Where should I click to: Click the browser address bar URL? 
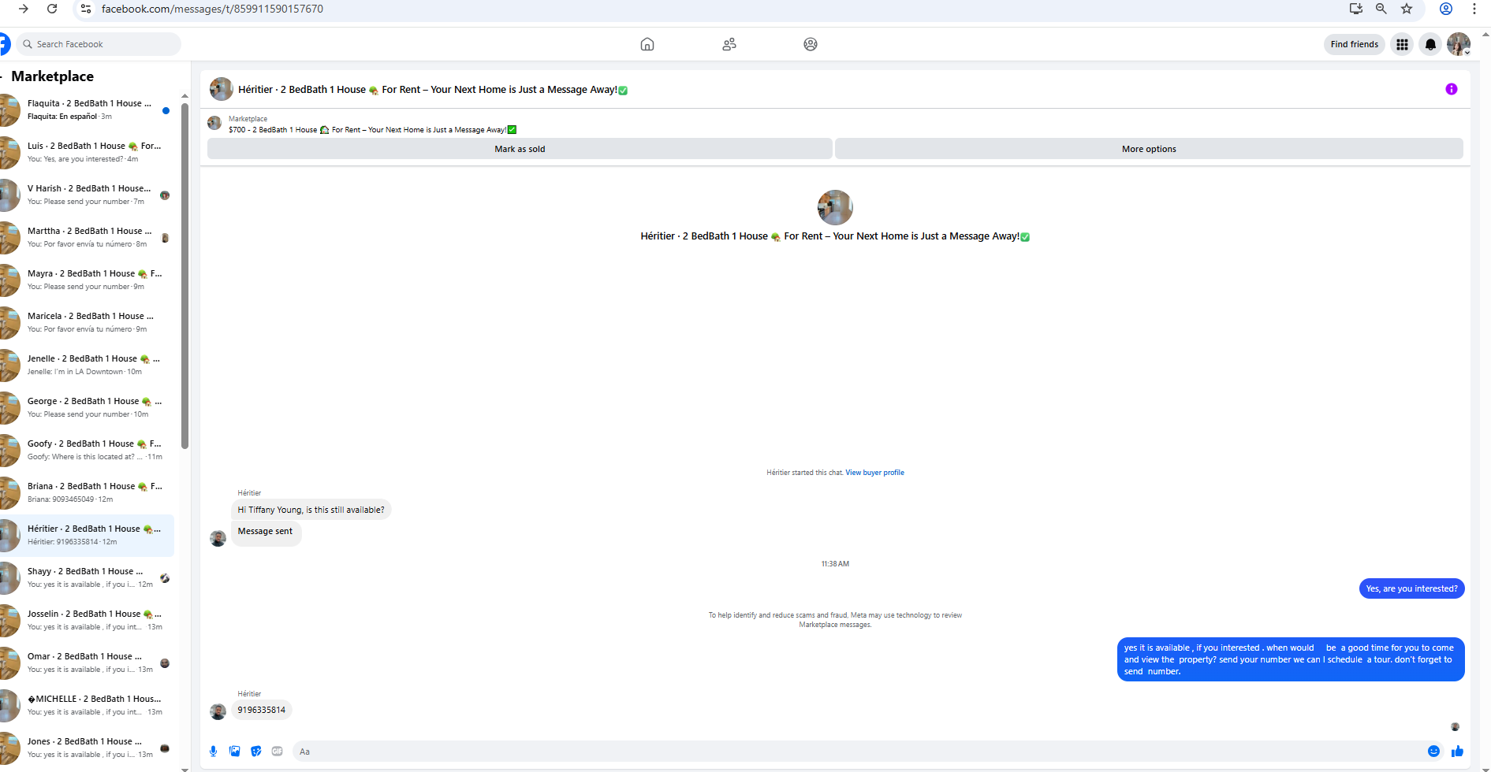pyautogui.click(x=212, y=9)
